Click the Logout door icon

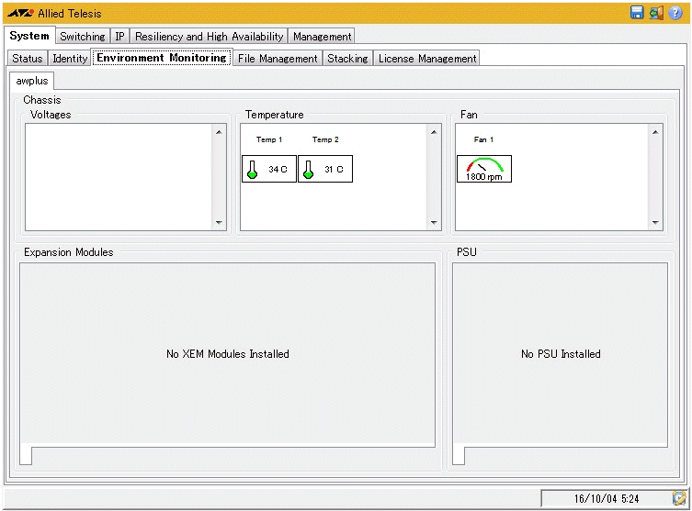[x=656, y=13]
